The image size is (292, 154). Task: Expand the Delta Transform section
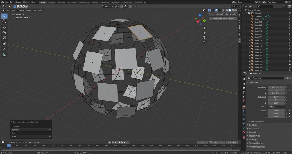tap(257, 121)
